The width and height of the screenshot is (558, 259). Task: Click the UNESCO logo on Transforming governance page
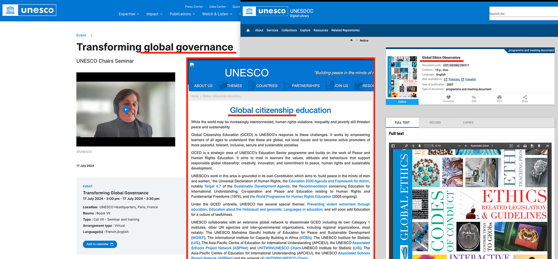(x=30, y=10)
